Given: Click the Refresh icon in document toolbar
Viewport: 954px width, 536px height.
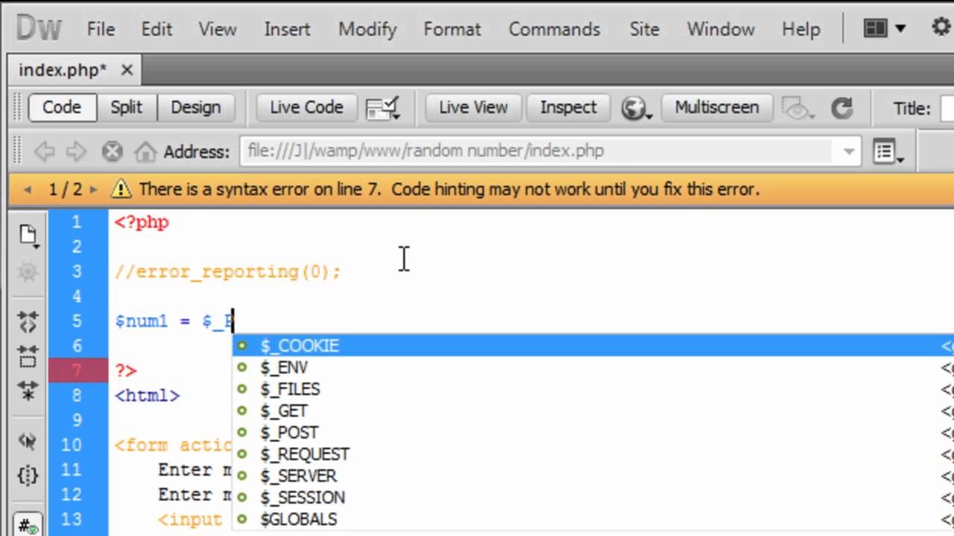Looking at the screenshot, I should tap(841, 109).
